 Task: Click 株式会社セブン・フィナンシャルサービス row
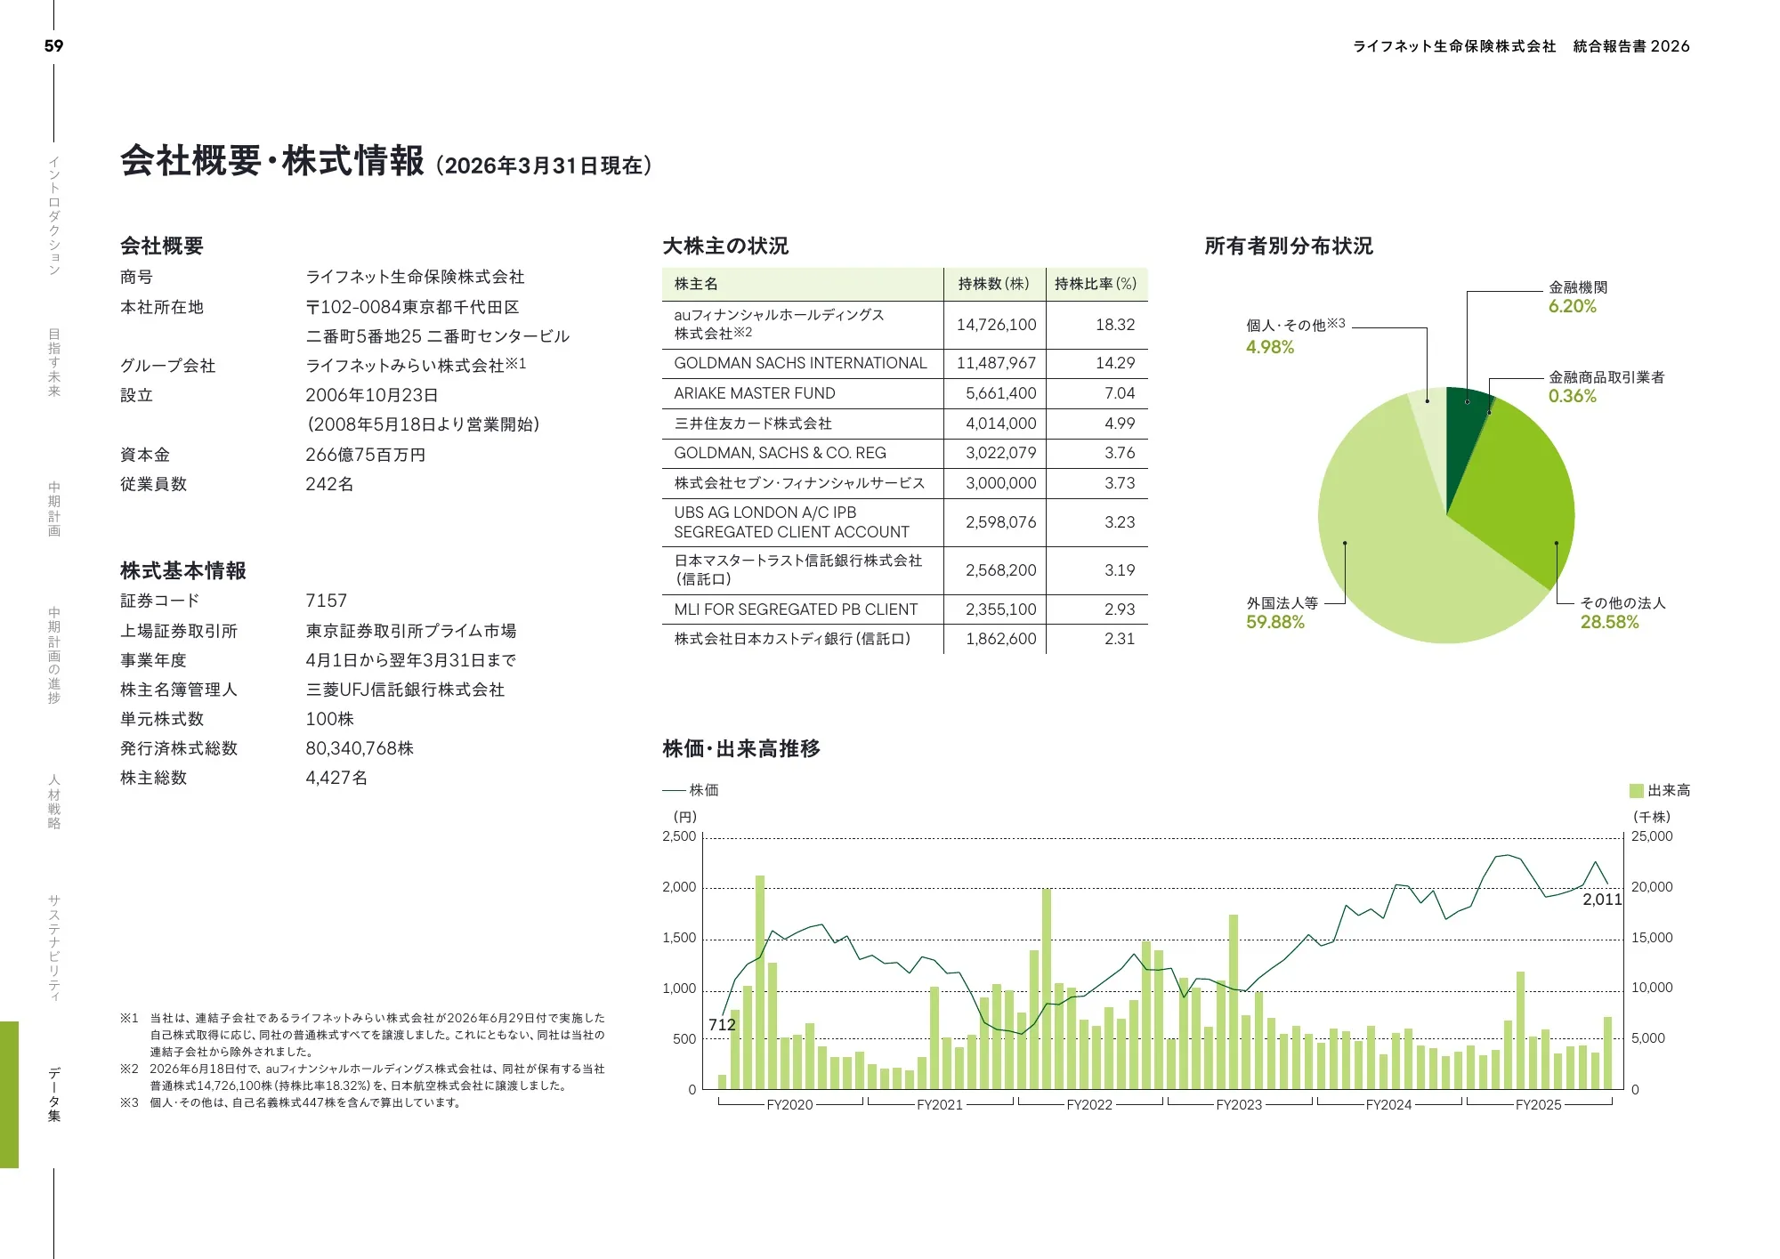pyautogui.click(x=905, y=483)
